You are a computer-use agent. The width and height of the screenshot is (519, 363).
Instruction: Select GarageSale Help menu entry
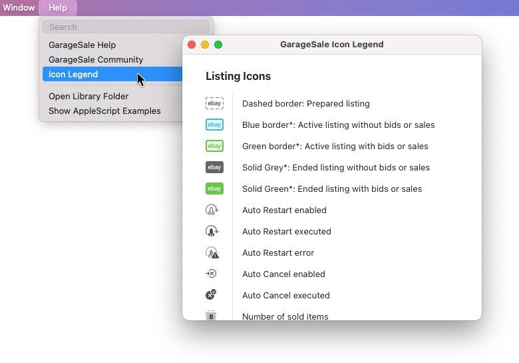coord(82,45)
